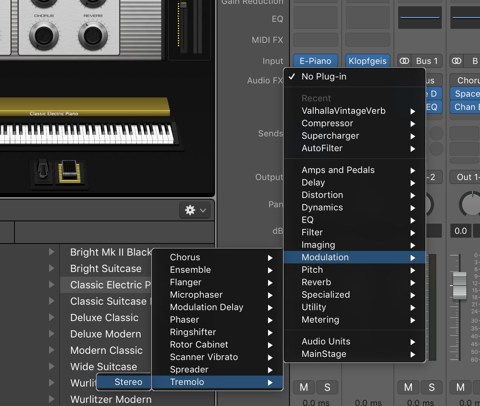
Task: Open the Pitch plug-in category
Action: point(355,270)
